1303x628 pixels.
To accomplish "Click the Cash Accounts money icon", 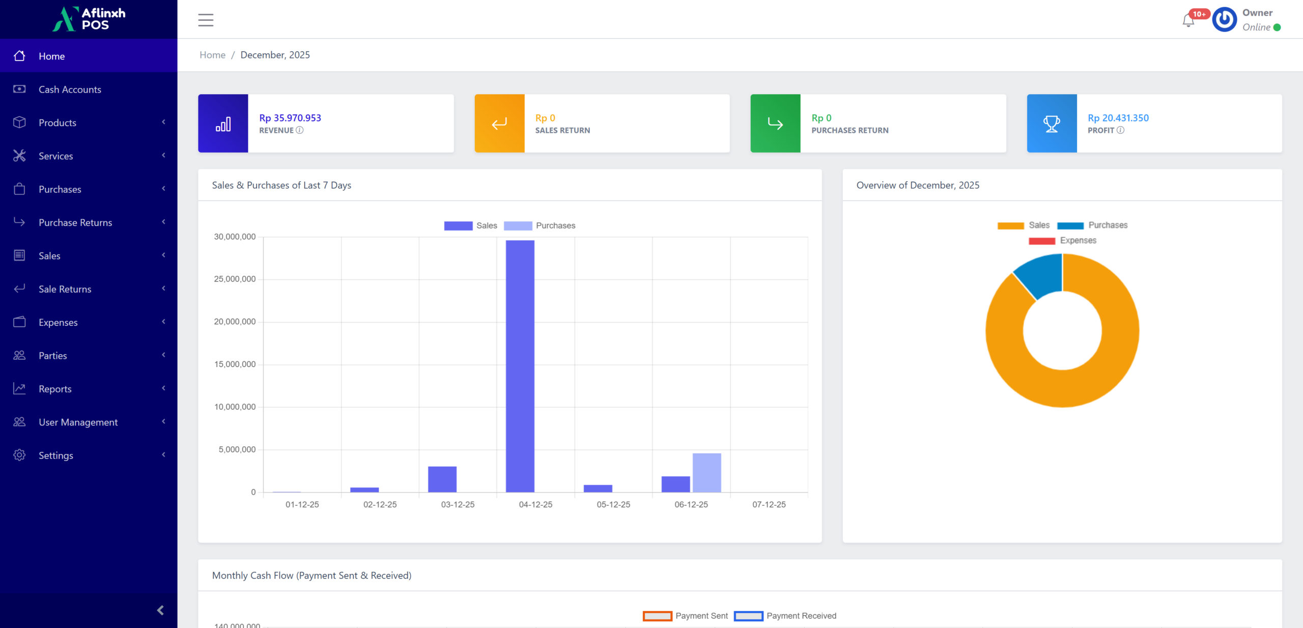I will coord(19,89).
